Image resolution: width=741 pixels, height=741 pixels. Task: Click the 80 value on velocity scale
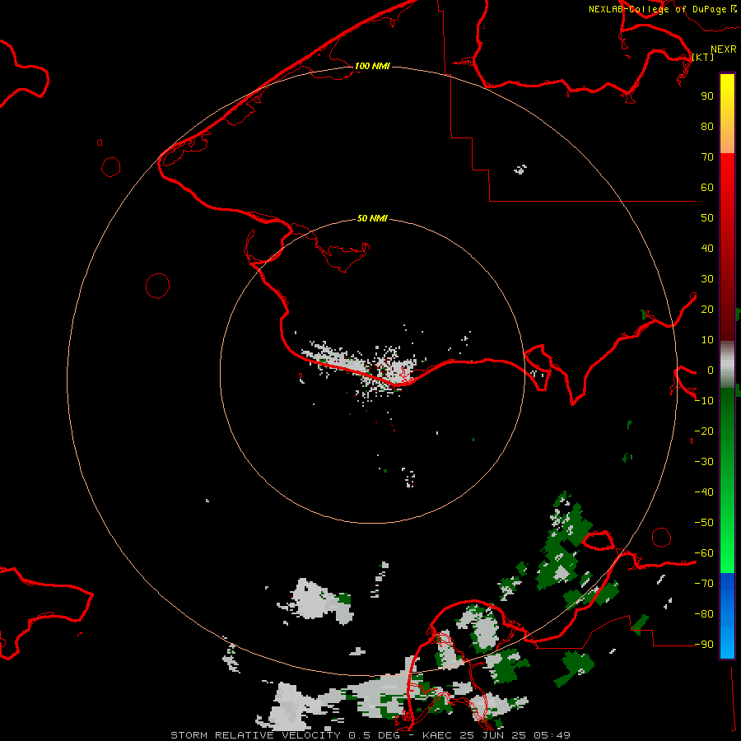[707, 127]
